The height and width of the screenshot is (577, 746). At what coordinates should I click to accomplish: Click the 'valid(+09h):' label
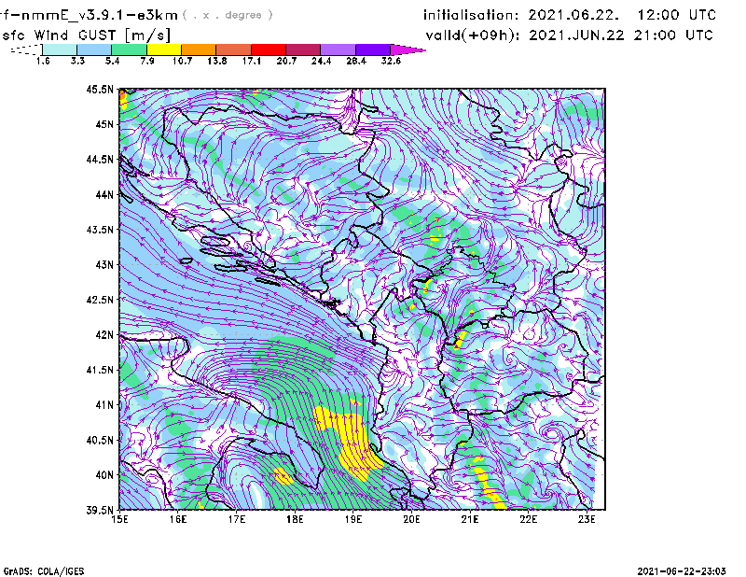point(473,35)
